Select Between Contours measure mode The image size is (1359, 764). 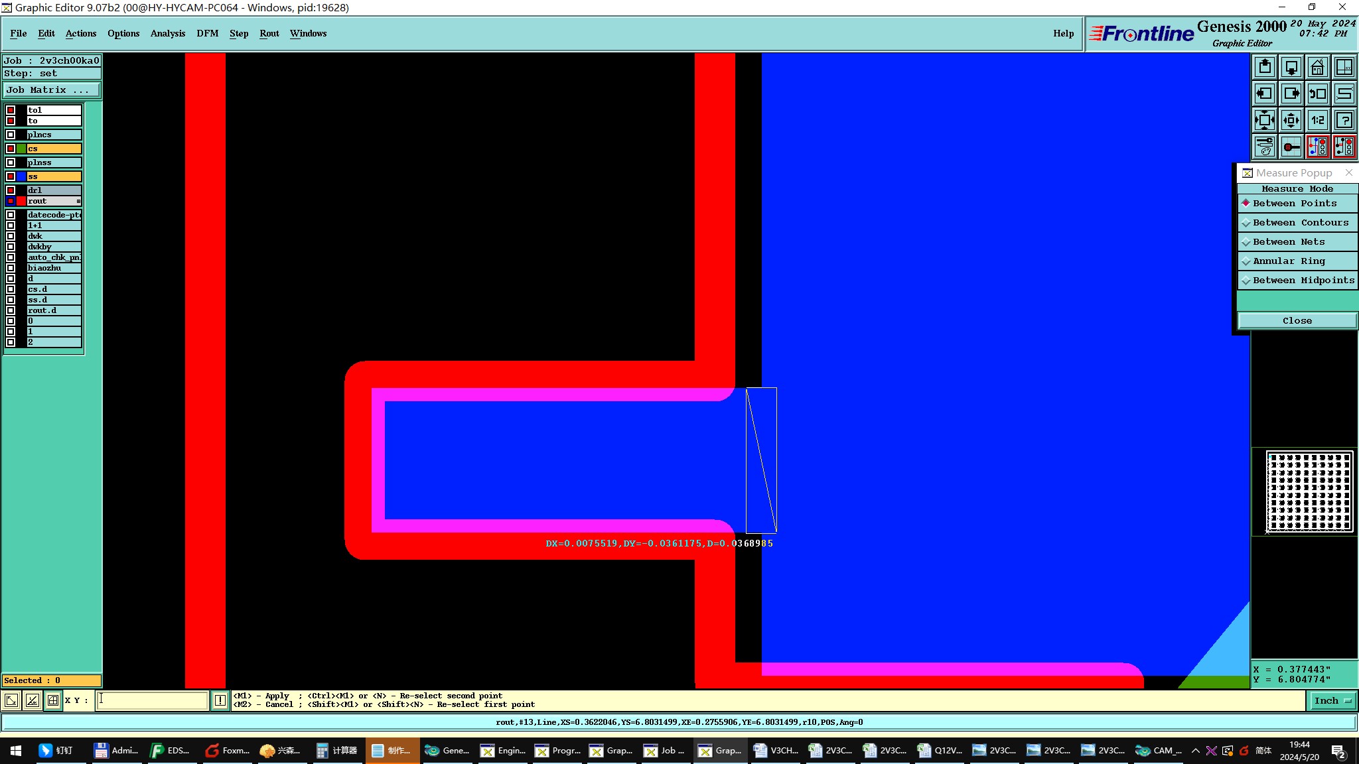1299,223
